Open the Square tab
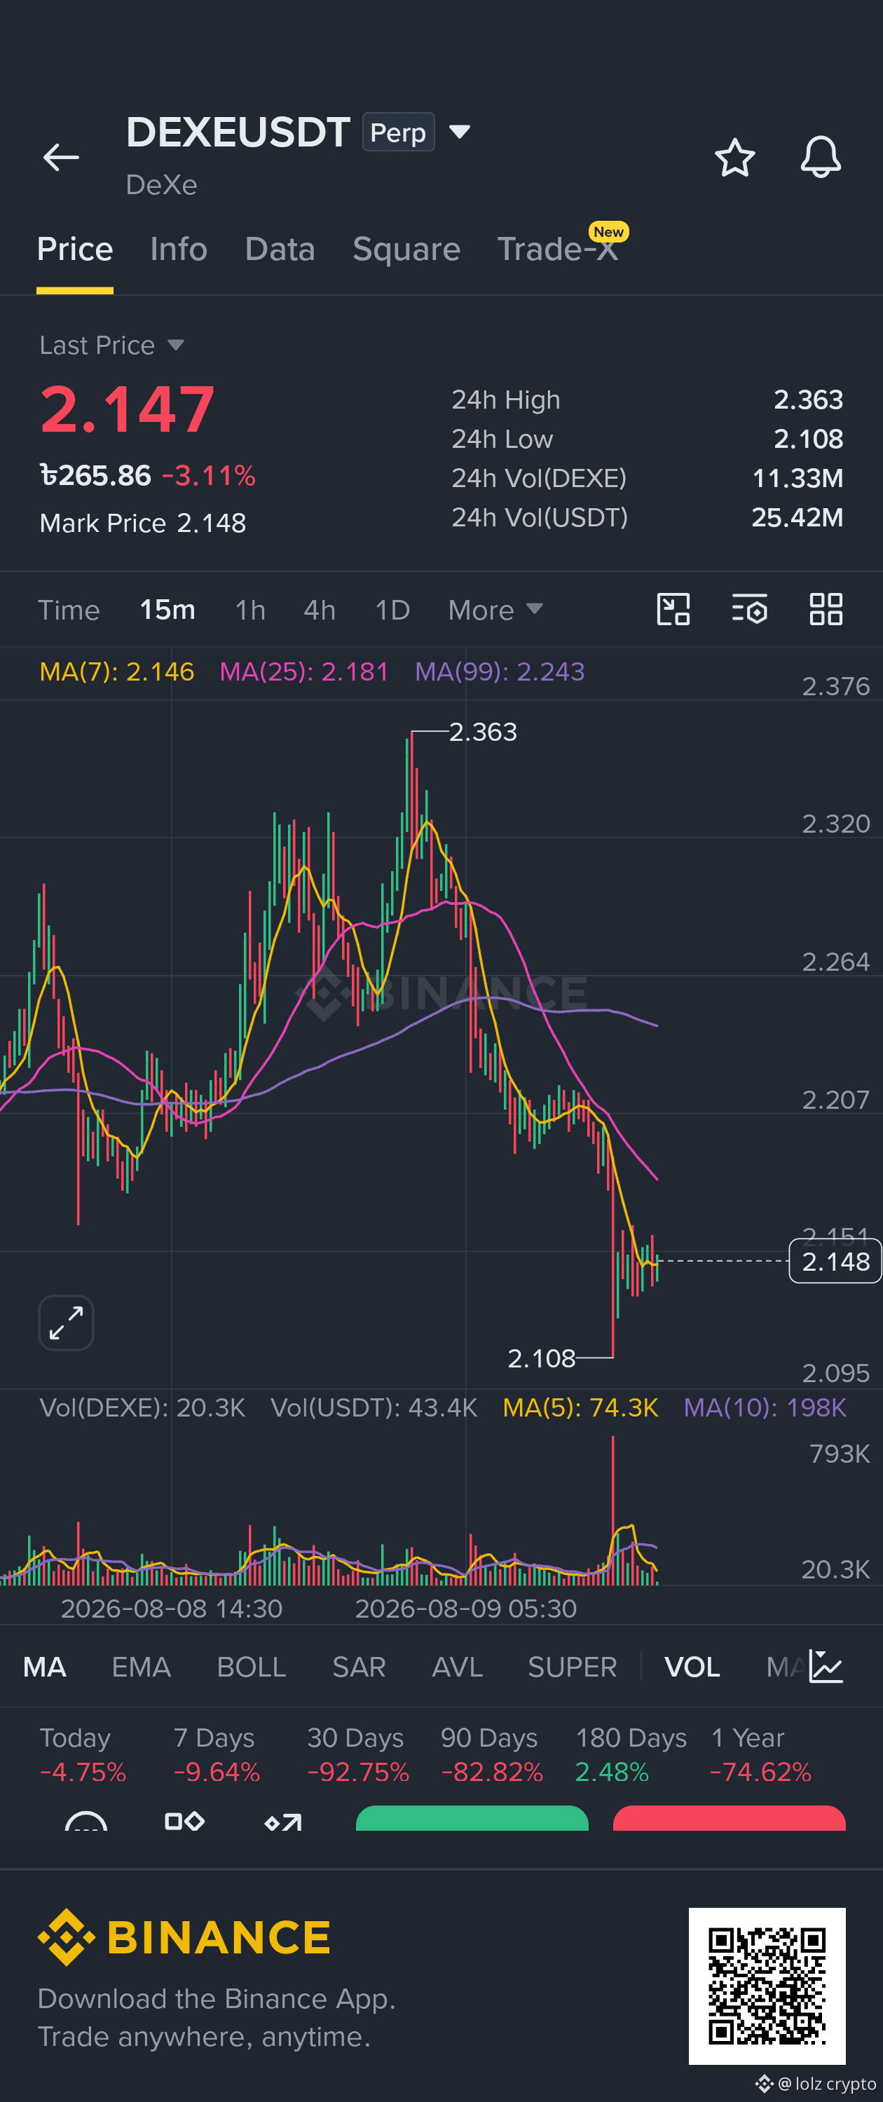 pyautogui.click(x=406, y=249)
